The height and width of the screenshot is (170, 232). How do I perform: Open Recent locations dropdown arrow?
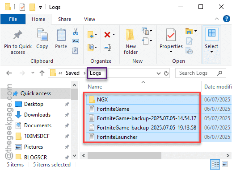(x=33, y=73)
